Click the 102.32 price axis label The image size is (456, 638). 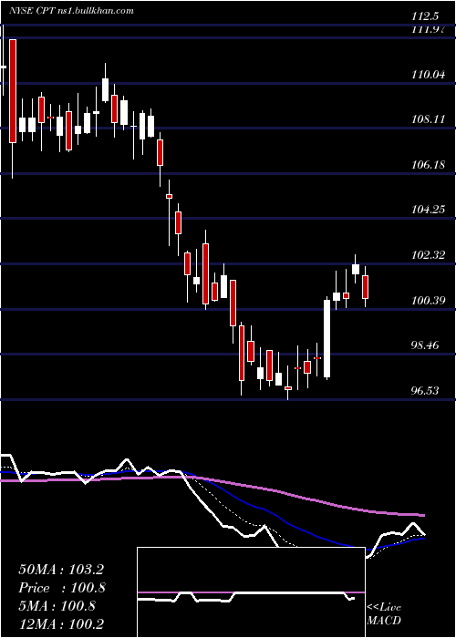tap(428, 255)
